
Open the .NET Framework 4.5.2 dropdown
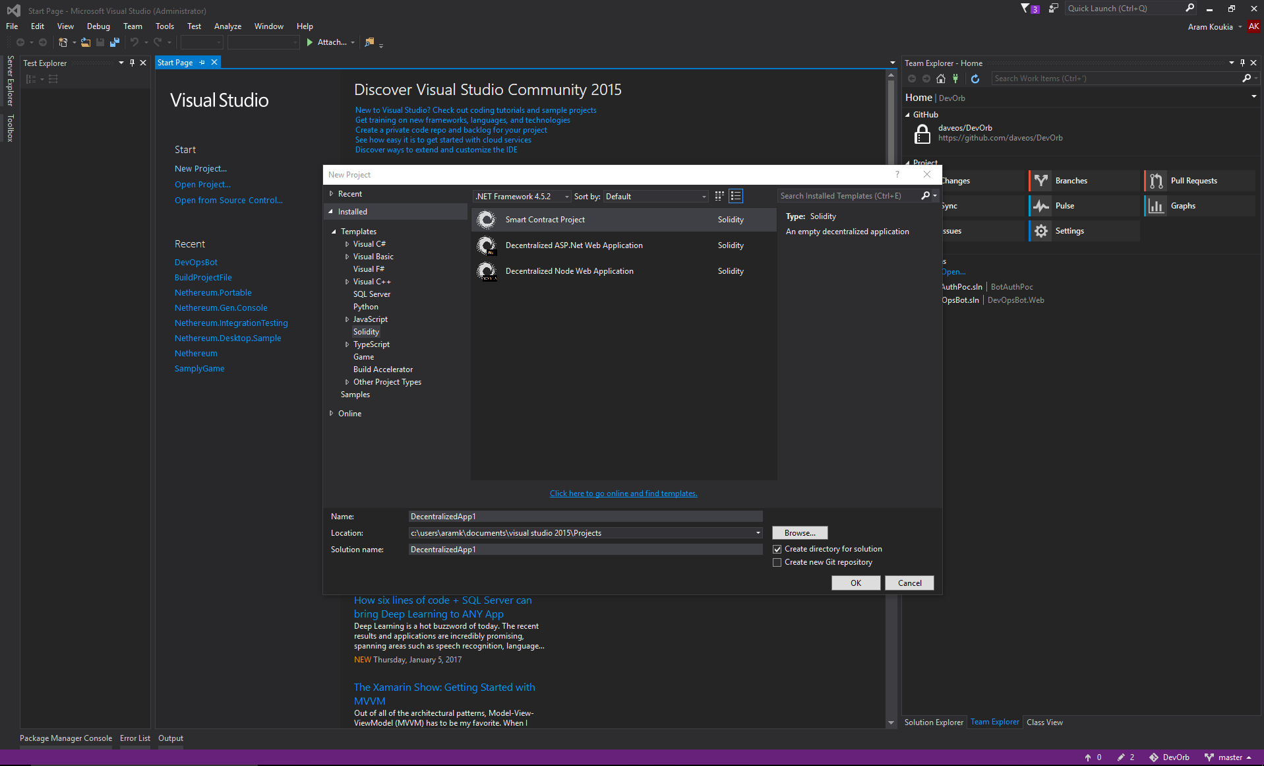(566, 196)
